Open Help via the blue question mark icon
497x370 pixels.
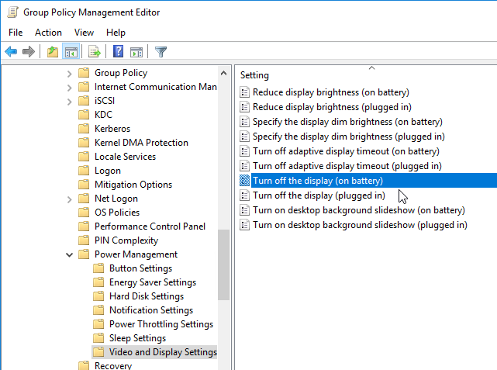coord(118,51)
